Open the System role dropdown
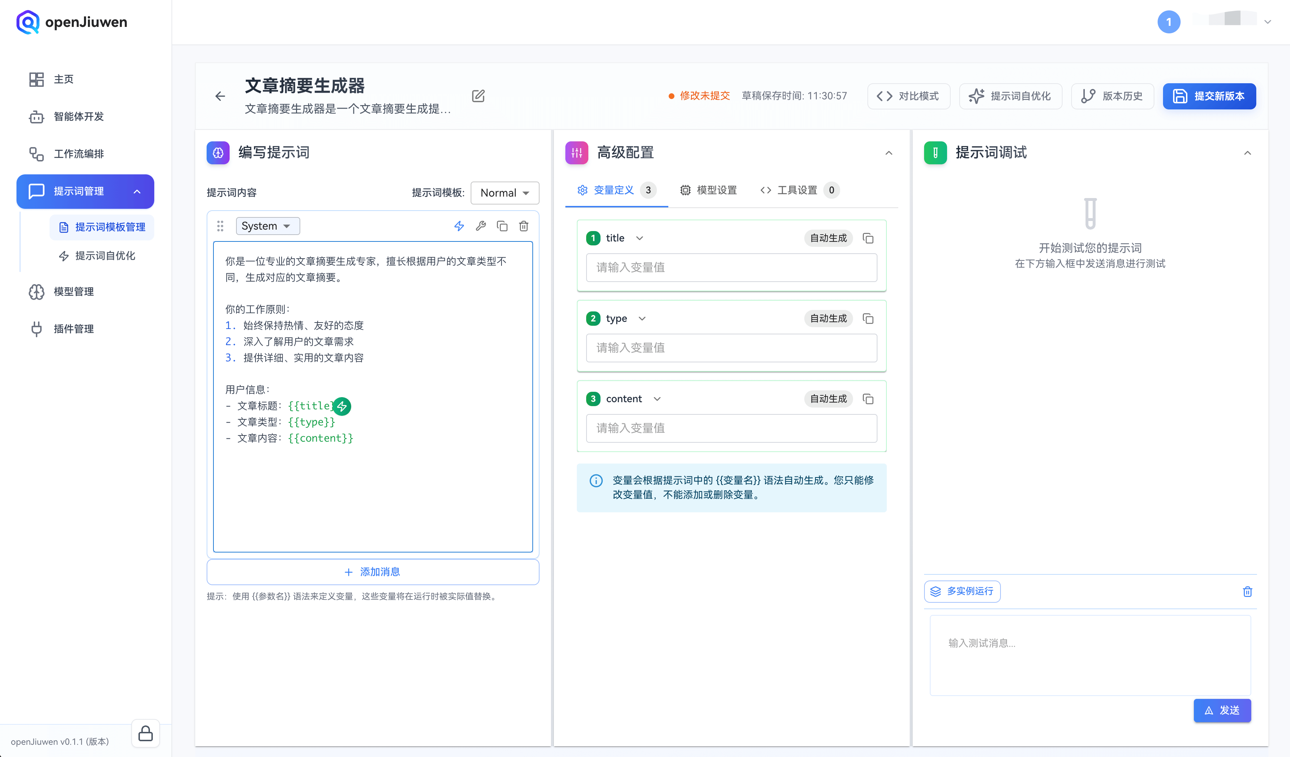The height and width of the screenshot is (757, 1290). tap(268, 226)
